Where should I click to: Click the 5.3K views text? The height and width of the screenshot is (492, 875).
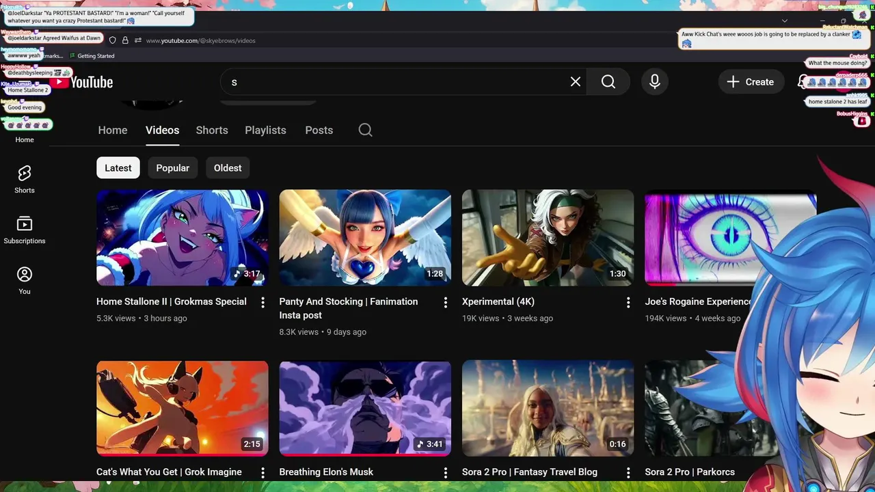coord(116,318)
